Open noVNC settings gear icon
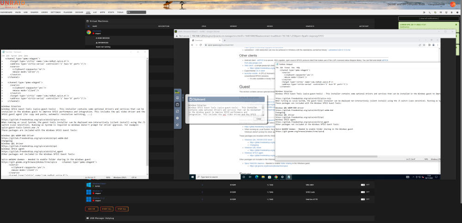Screen dimensions: 462x223 click(x=177, y=118)
